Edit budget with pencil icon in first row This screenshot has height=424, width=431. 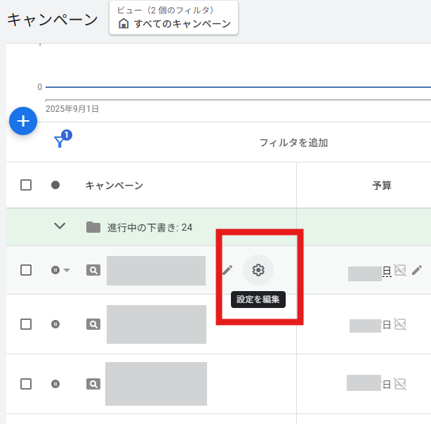[417, 270]
